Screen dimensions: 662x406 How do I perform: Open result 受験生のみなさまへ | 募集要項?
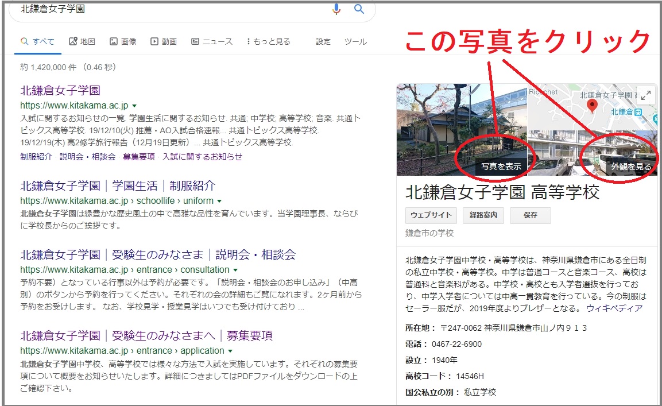click(x=146, y=336)
